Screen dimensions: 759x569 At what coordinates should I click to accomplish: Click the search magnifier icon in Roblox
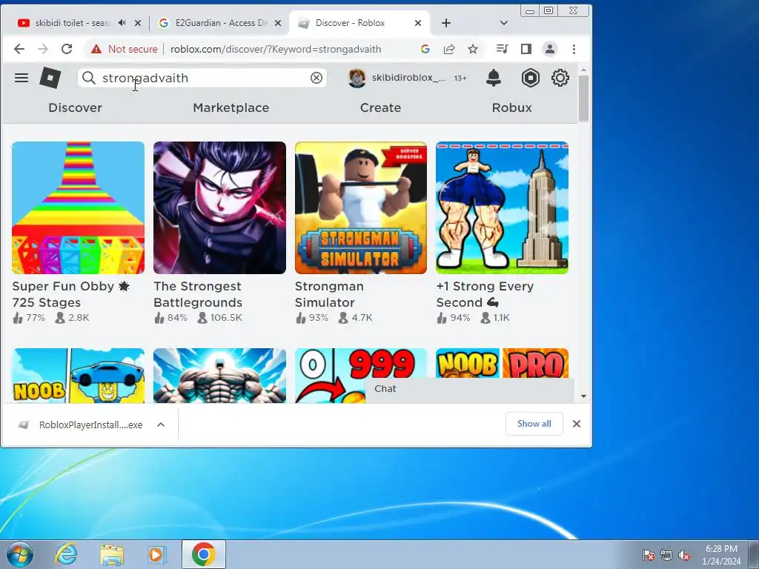[x=89, y=78]
